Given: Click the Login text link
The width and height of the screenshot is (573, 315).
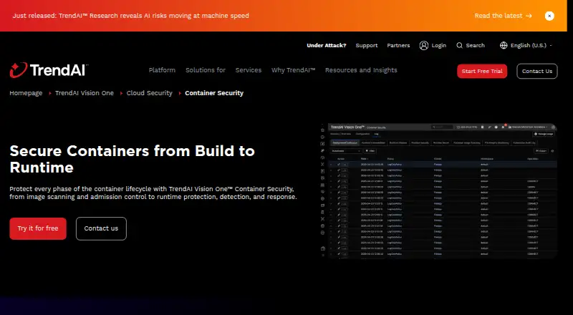Looking at the screenshot, I should (x=439, y=45).
